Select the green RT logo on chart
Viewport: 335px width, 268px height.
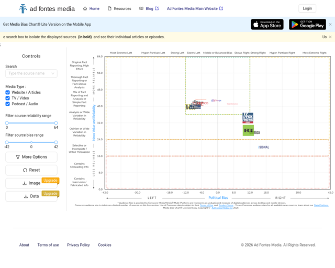tap(248, 130)
